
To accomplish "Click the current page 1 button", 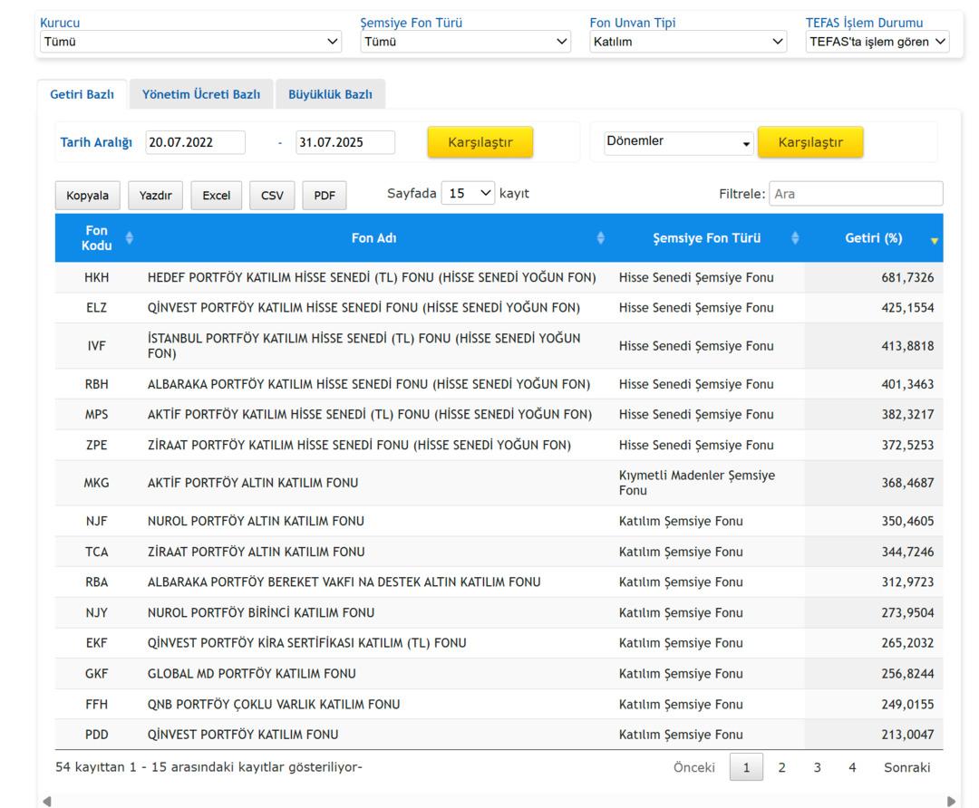I will 746,767.
